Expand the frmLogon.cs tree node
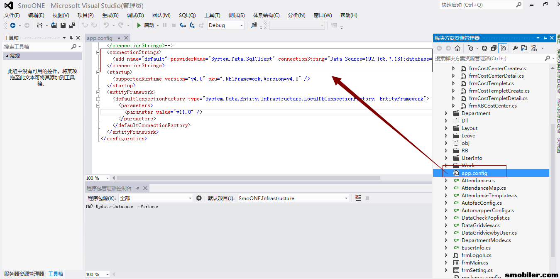The image size is (560, 279). tap(446, 255)
